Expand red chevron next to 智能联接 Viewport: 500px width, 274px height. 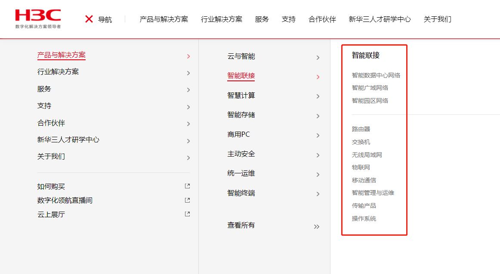click(x=318, y=77)
